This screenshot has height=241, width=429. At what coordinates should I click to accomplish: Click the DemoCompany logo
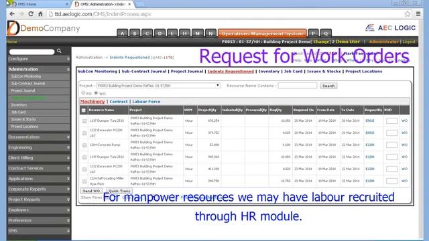click(44, 28)
